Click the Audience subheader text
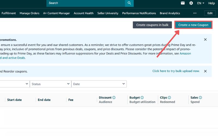The width and height of the screenshot is (218, 136). point(105,102)
